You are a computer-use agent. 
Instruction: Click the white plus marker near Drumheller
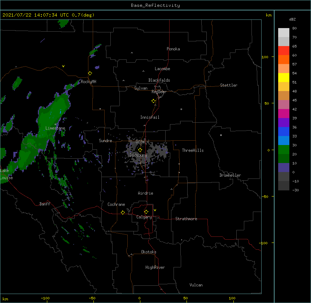(x=221, y=135)
